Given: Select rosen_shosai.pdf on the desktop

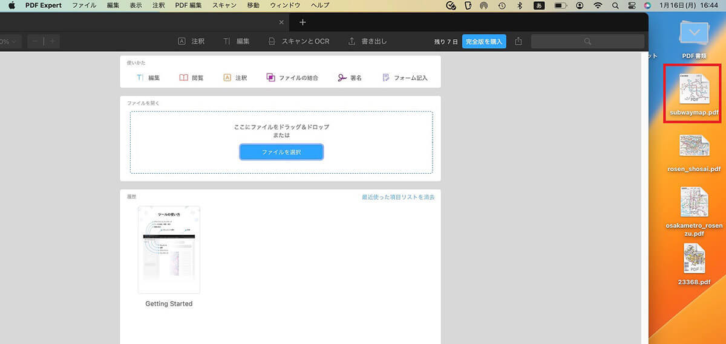Looking at the screenshot, I should tap(694, 153).
